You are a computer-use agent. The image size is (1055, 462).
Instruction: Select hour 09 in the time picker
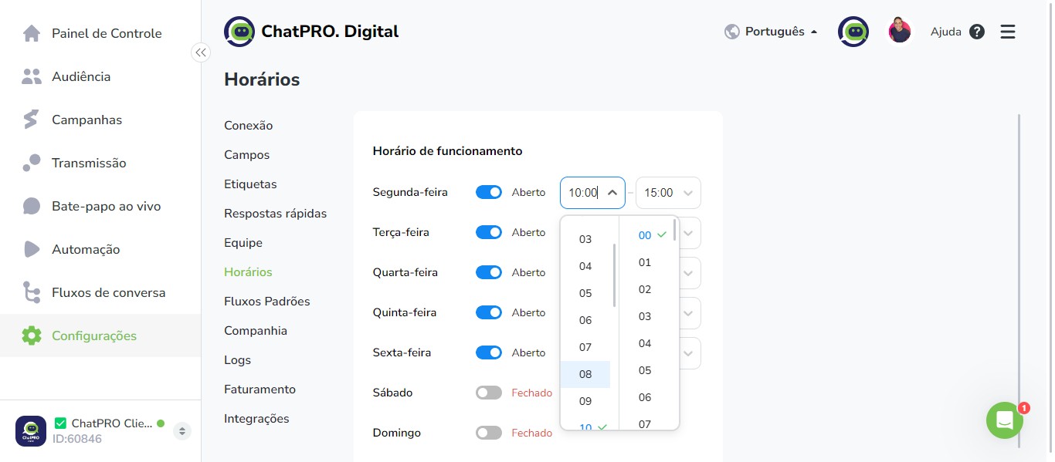pyautogui.click(x=585, y=401)
